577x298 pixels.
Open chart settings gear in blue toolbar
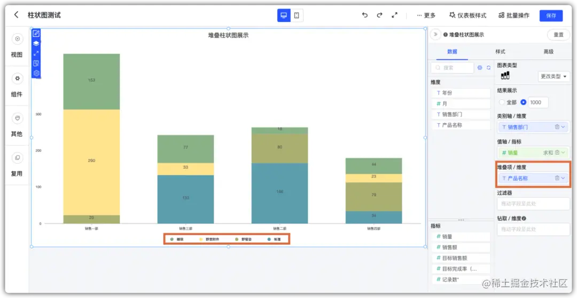(36, 73)
